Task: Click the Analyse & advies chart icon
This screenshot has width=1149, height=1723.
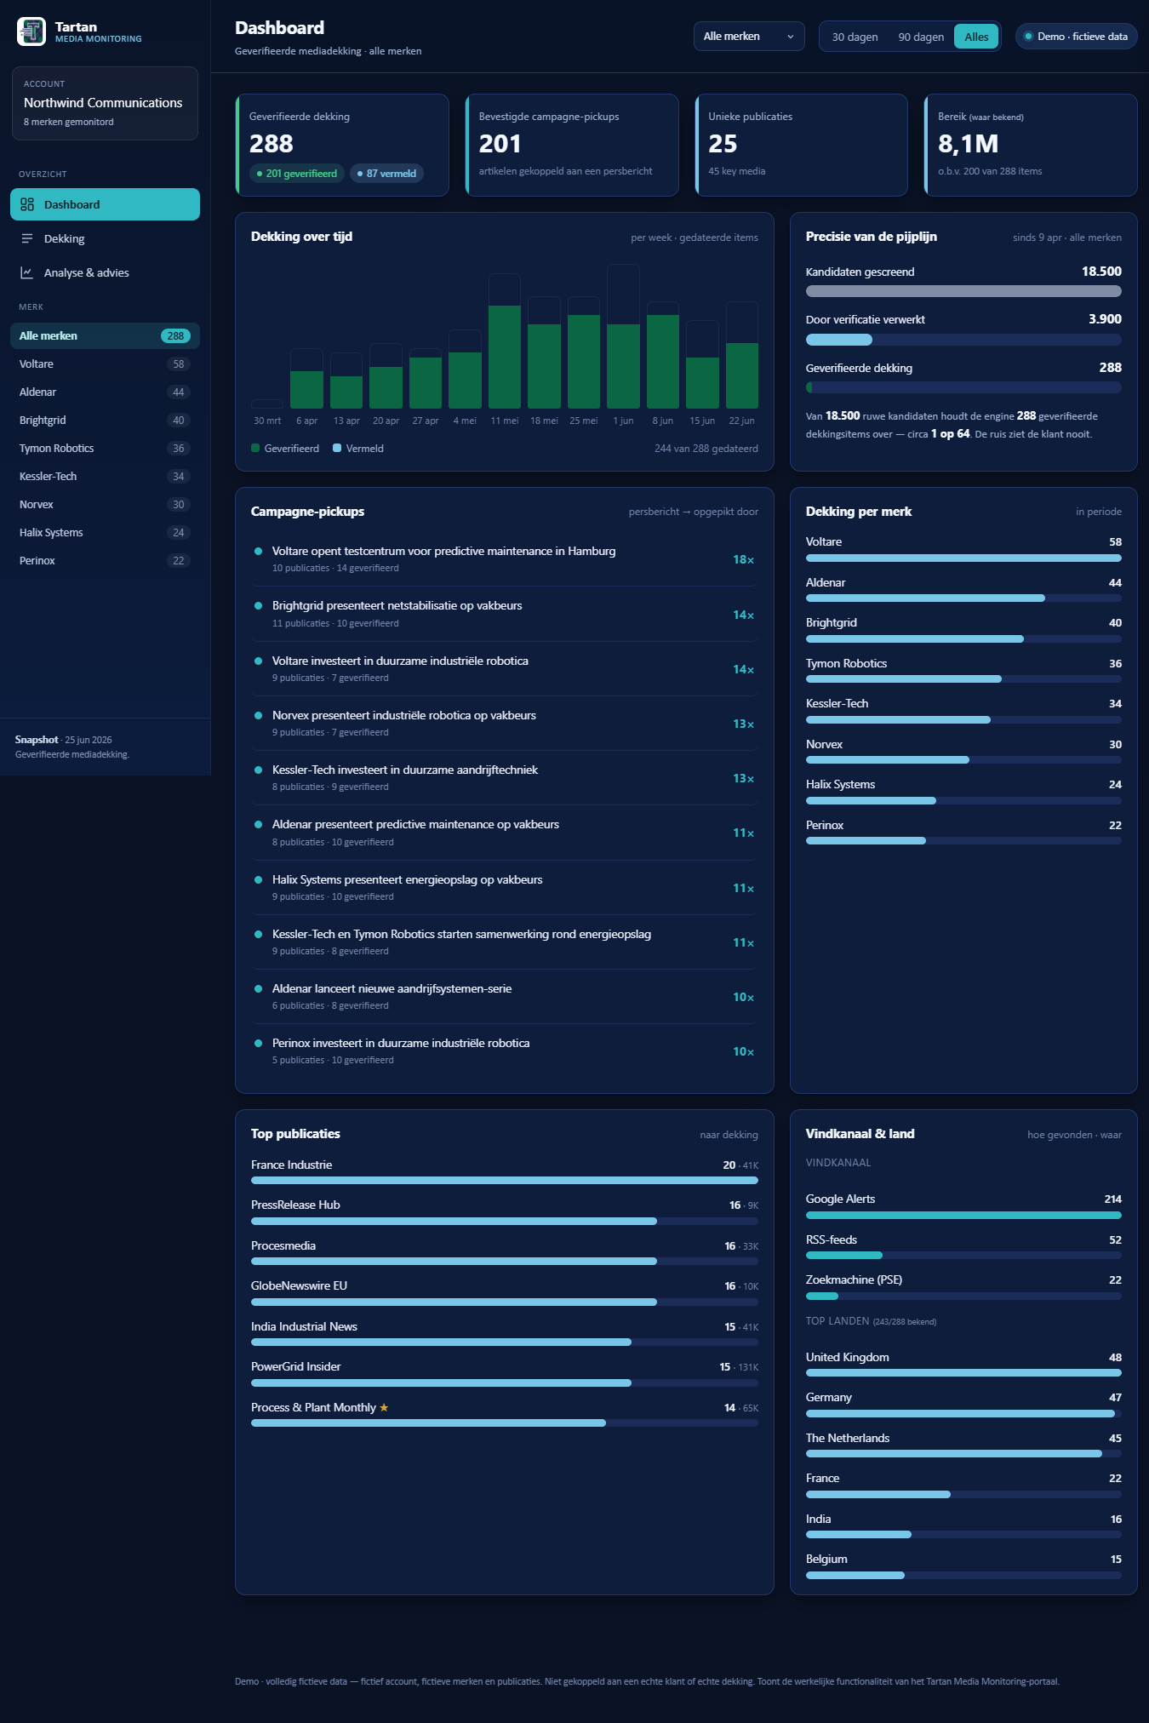Action: click(x=27, y=272)
